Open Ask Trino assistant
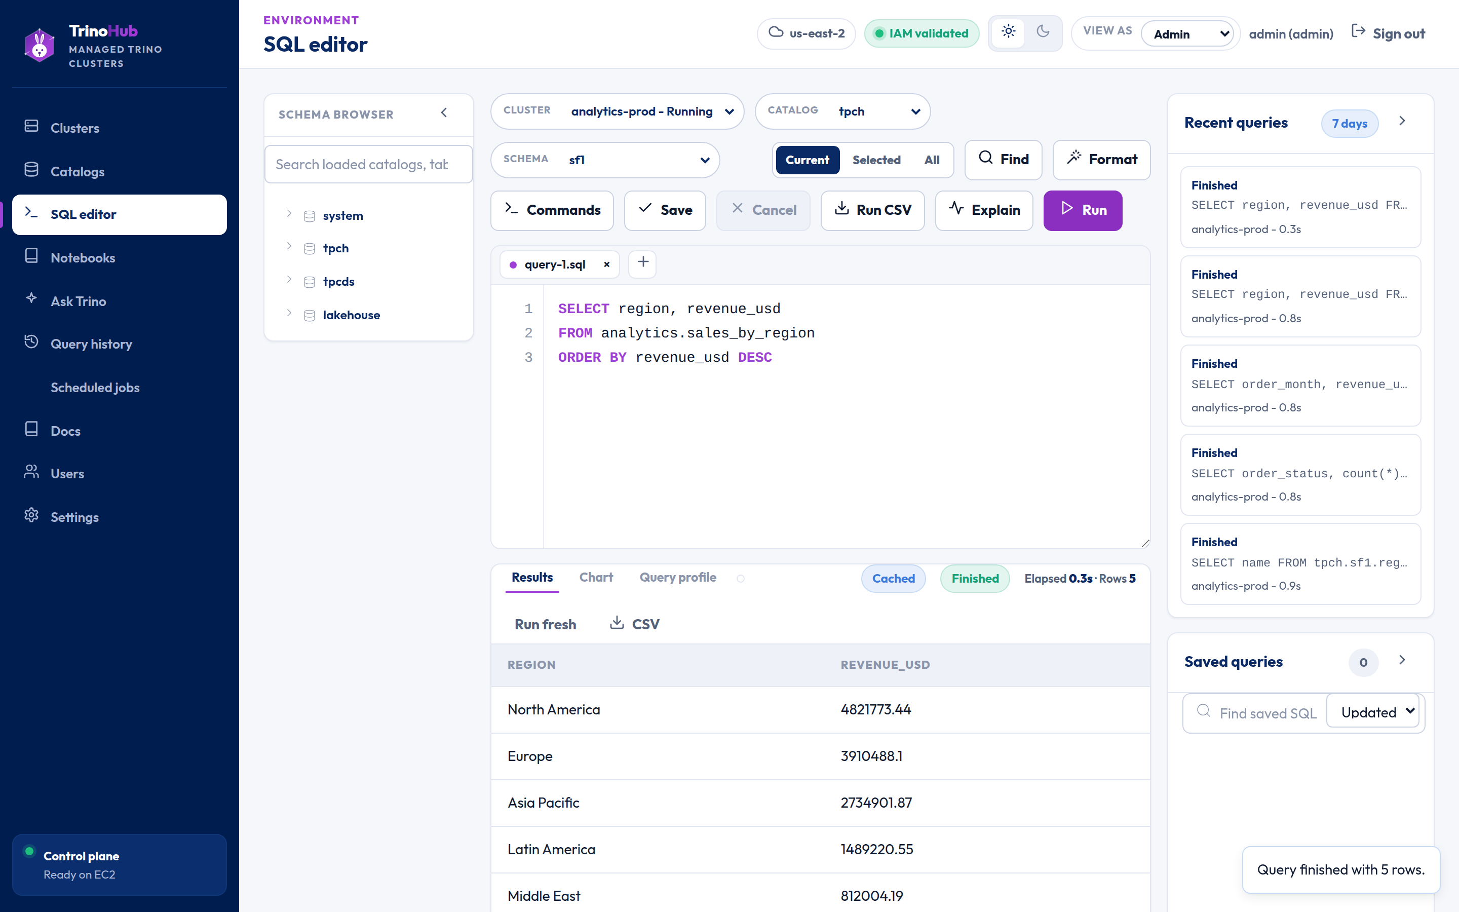The image size is (1459, 912). (120, 301)
